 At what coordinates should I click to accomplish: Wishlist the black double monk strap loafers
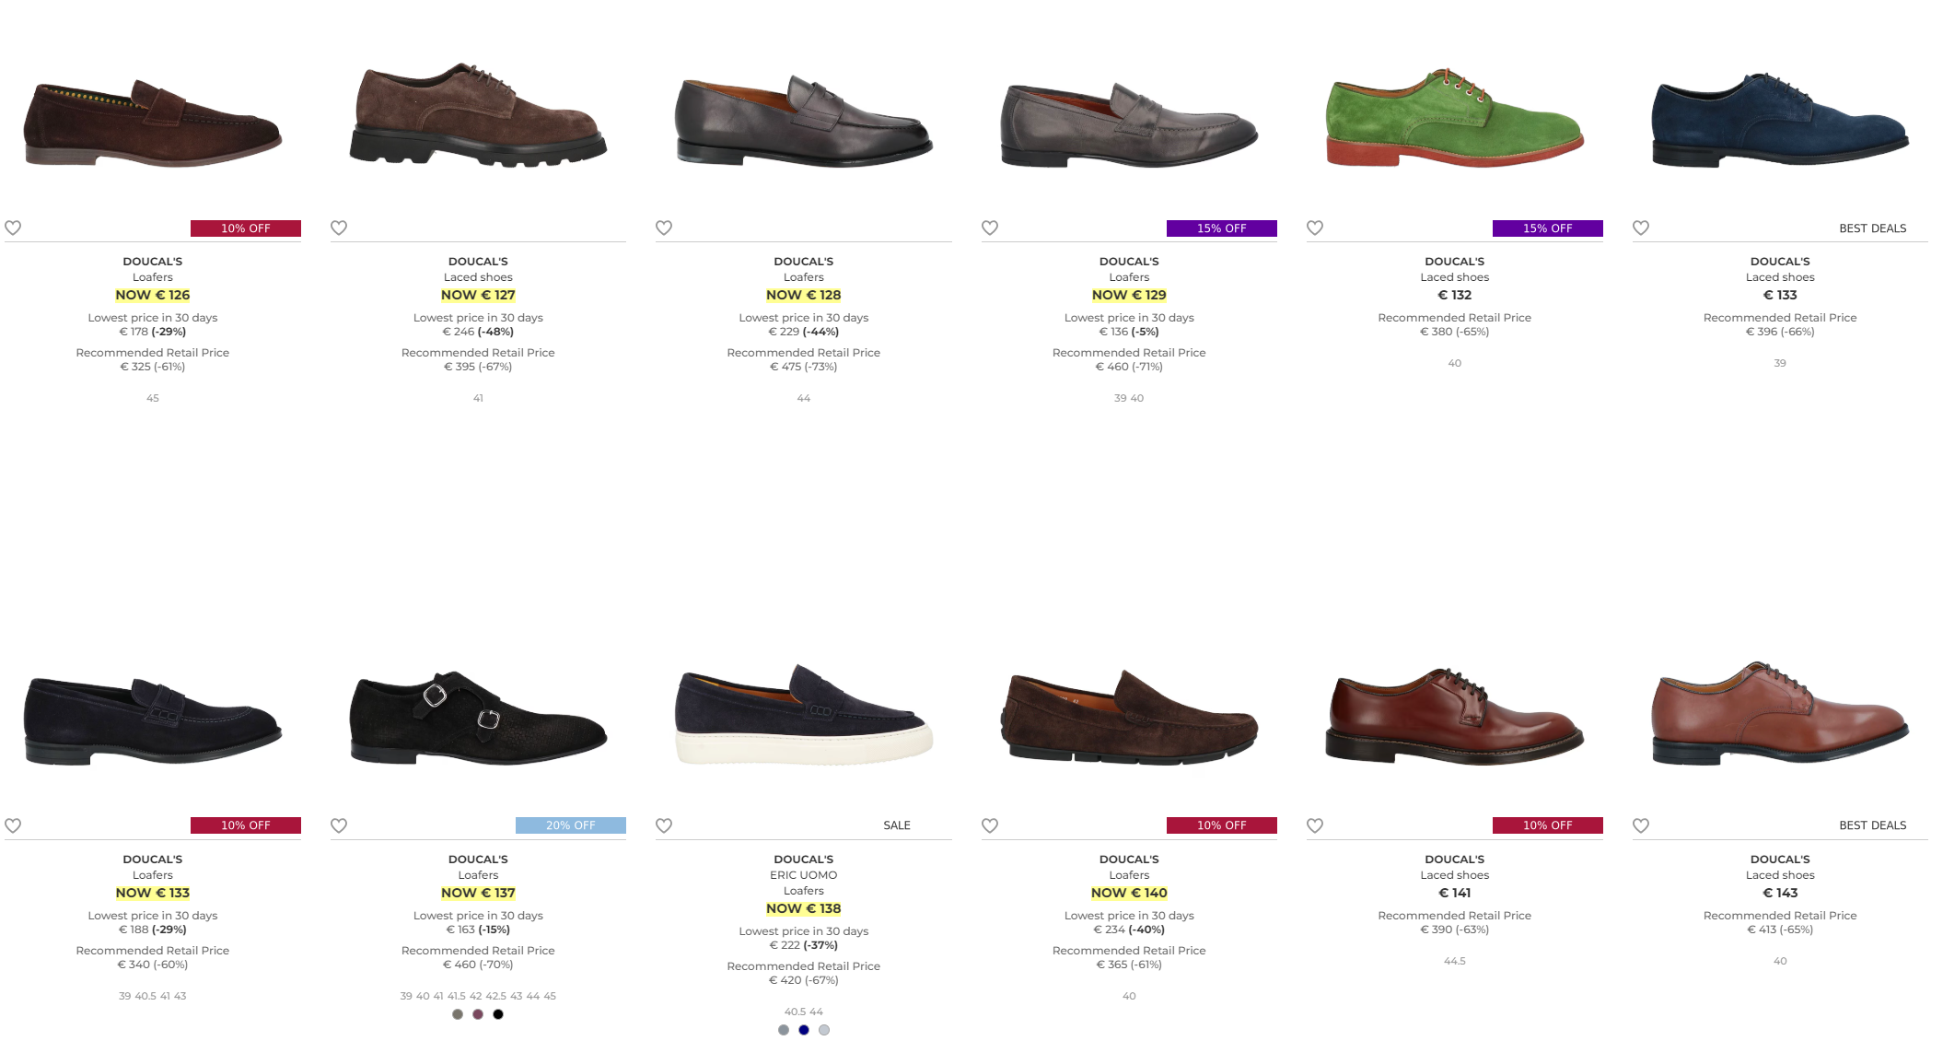[339, 825]
